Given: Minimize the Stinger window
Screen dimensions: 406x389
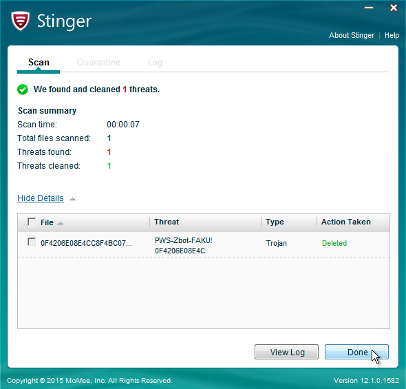Looking at the screenshot, I should tap(369, 8).
